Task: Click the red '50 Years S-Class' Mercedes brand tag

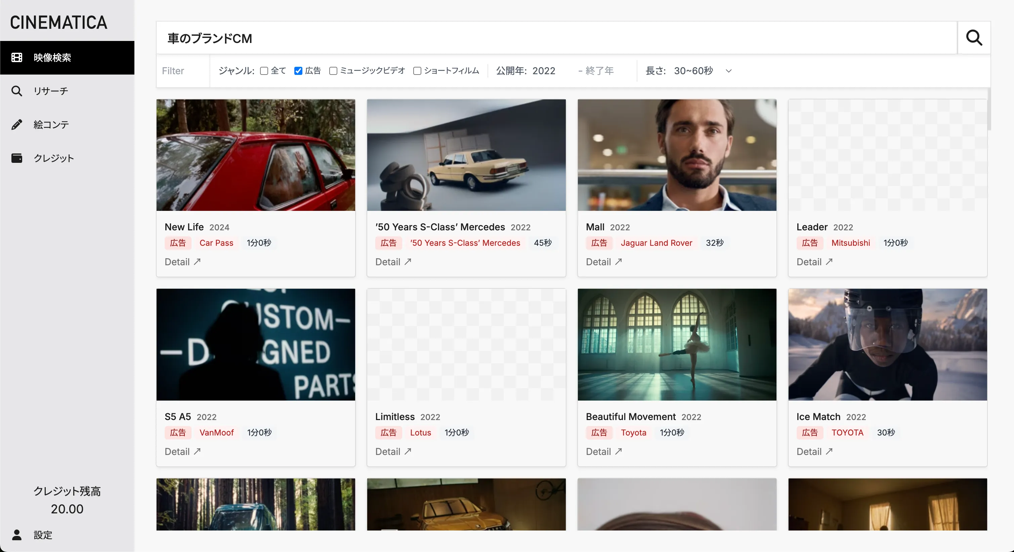Action: pyautogui.click(x=465, y=243)
